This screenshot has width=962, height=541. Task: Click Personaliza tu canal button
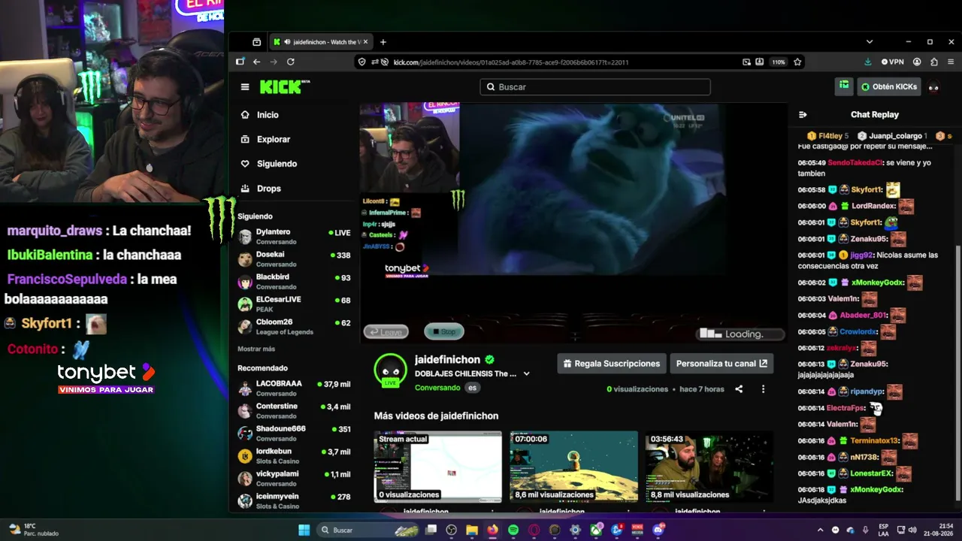coord(721,364)
